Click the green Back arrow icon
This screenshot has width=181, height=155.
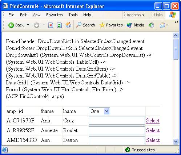point(11,25)
